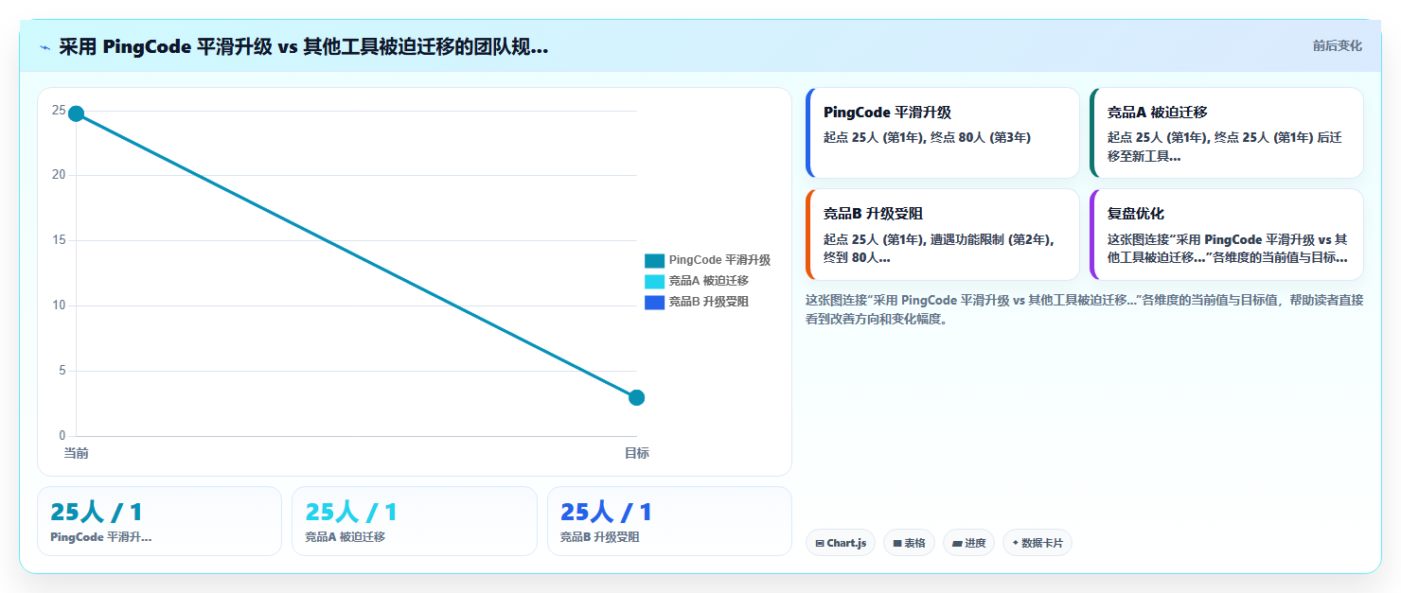The width and height of the screenshot is (1401, 593).
Task: Select the 进度 tag
Action: (x=968, y=543)
